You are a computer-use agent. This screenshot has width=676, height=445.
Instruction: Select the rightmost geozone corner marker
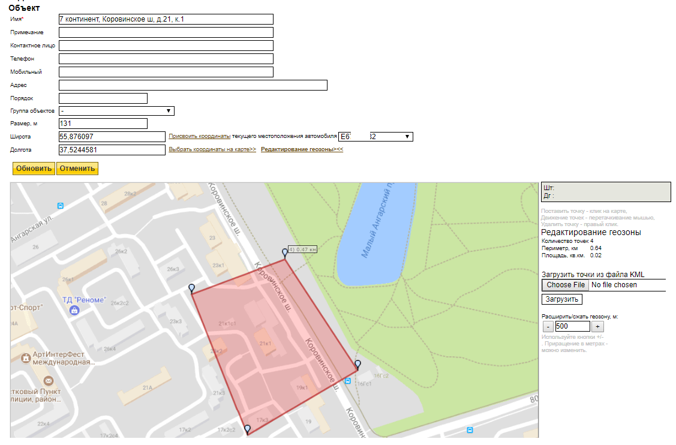point(357,364)
